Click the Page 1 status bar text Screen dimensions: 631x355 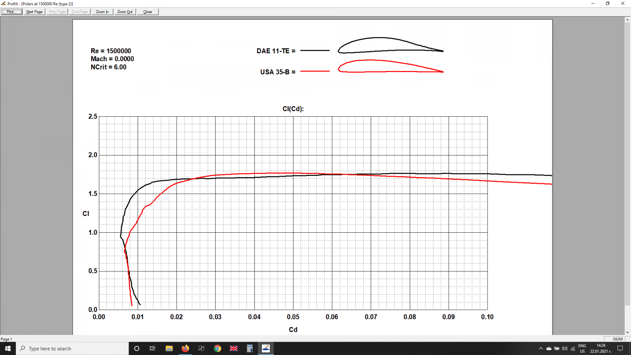6,339
